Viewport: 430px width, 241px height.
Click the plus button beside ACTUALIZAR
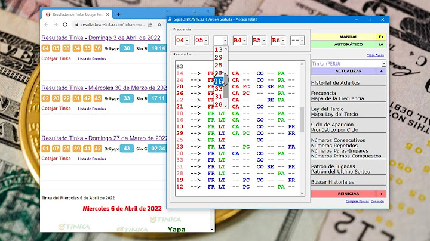click(x=381, y=71)
